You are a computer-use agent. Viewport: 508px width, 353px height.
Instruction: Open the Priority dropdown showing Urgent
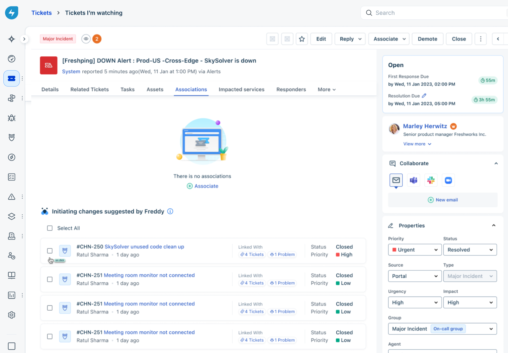[x=415, y=250]
